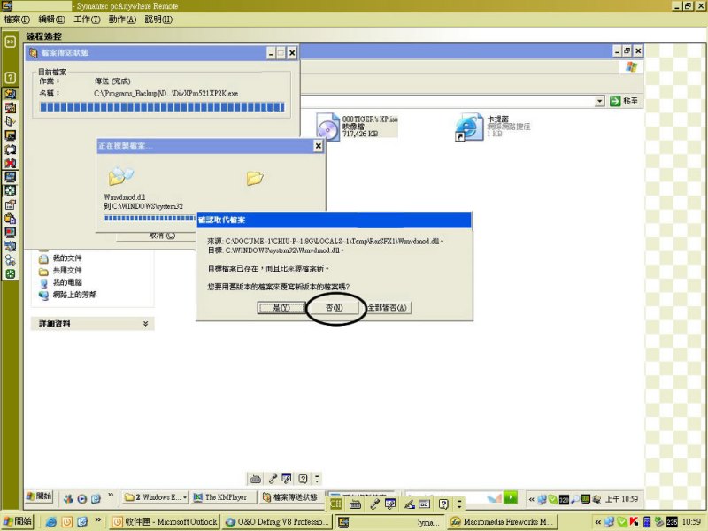Screen dimensions: 708x531
Task: Switch to the Symantec pcAnywhere taskbar button
Action: (x=389, y=522)
